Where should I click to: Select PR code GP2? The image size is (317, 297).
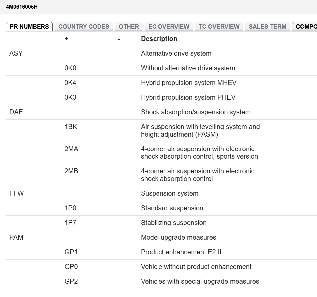[x=71, y=281]
